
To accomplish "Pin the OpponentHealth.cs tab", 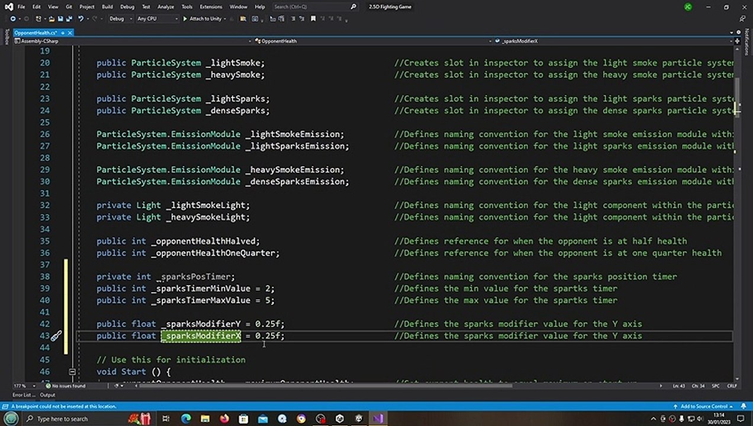I will (62, 33).
